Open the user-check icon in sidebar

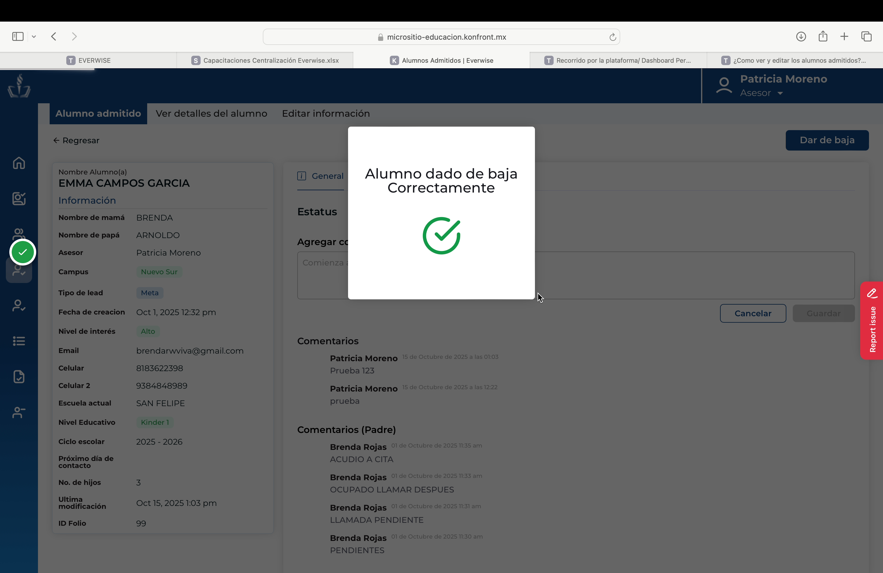click(x=19, y=305)
